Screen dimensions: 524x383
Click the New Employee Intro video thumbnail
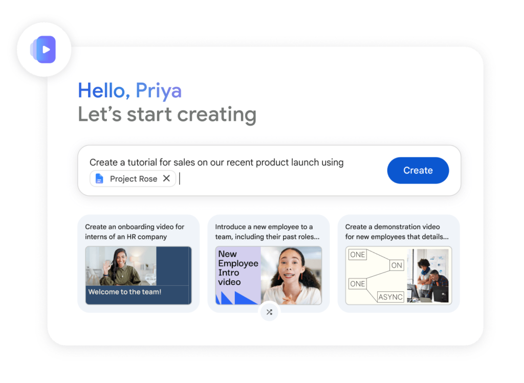[x=269, y=276]
